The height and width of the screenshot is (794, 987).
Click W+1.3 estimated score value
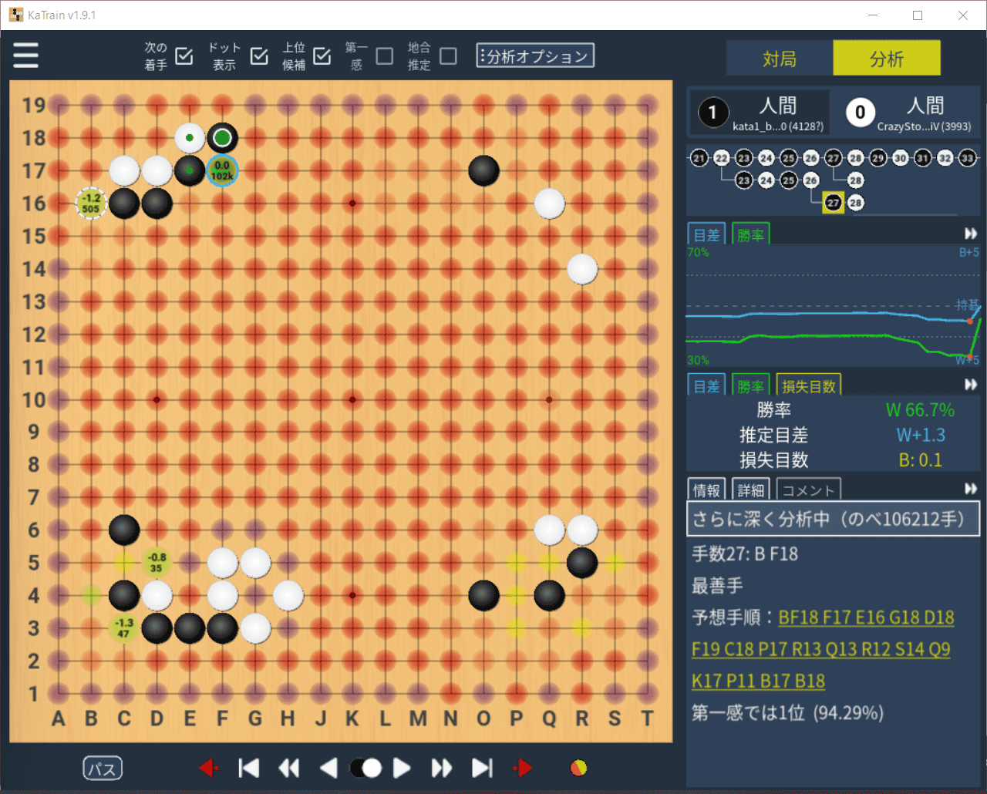click(x=921, y=435)
